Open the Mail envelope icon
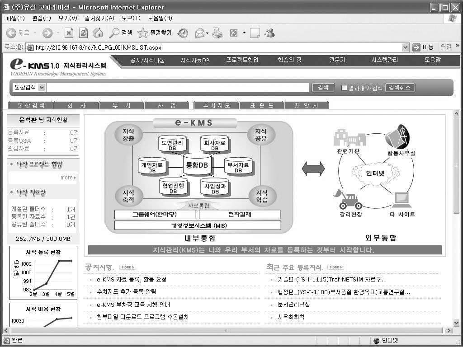The height and width of the screenshot is (347, 463). (200, 33)
